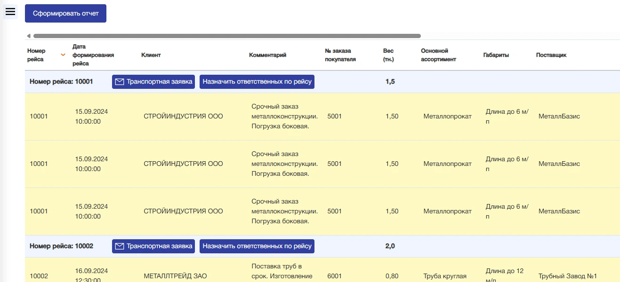Assign responsibles for flight 10001

point(257,82)
